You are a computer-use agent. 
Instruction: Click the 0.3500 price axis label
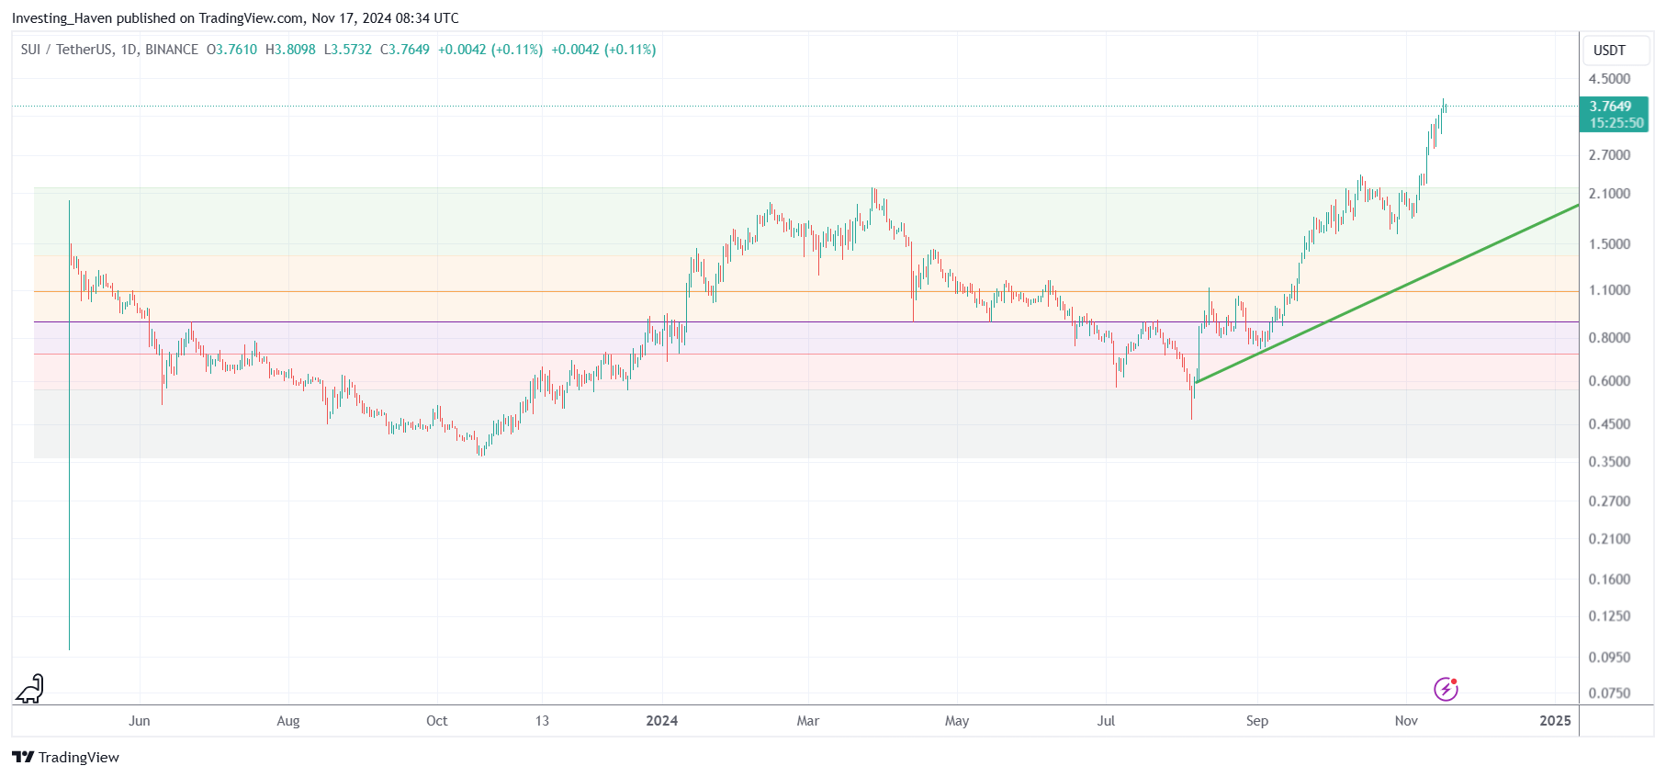pyautogui.click(x=1609, y=462)
